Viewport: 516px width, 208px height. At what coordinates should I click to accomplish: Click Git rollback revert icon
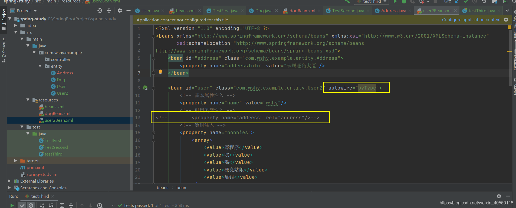pyautogui.click(x=484, y=2)
